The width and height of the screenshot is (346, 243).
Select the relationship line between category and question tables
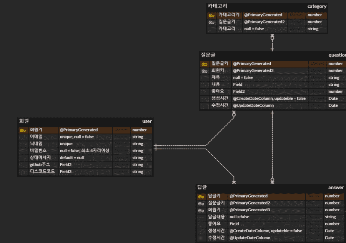point(272,43)
